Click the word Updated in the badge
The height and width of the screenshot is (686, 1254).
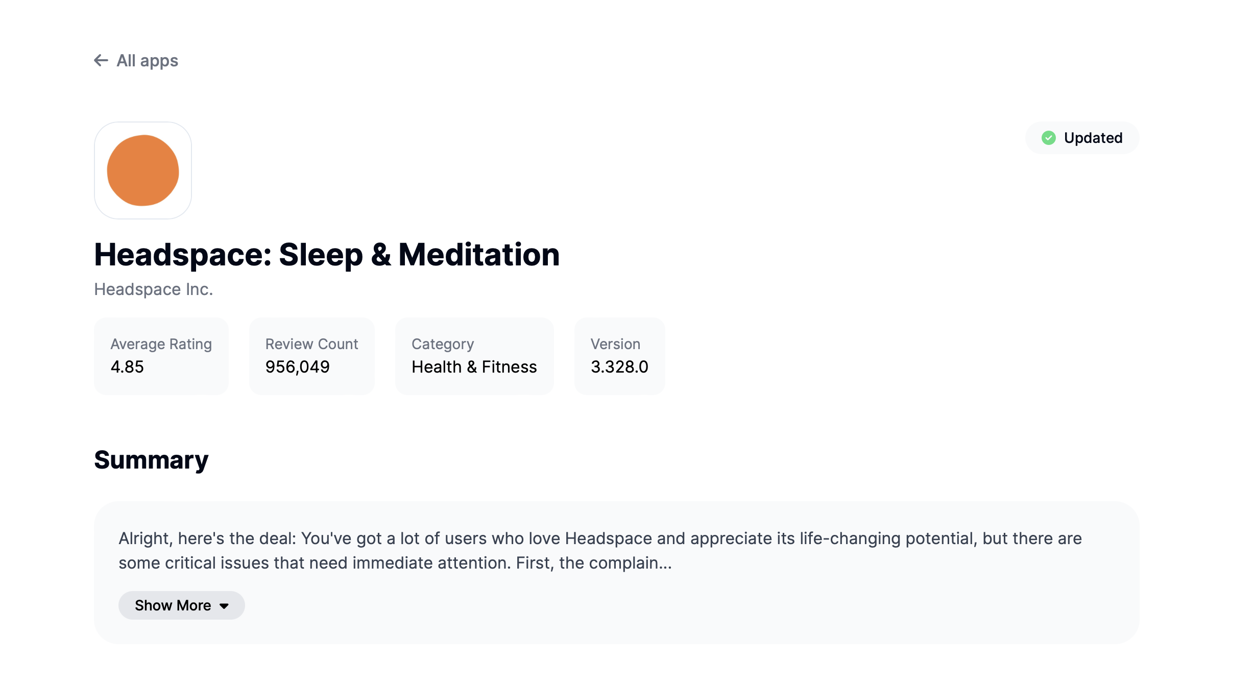[x=1093, y=138]
